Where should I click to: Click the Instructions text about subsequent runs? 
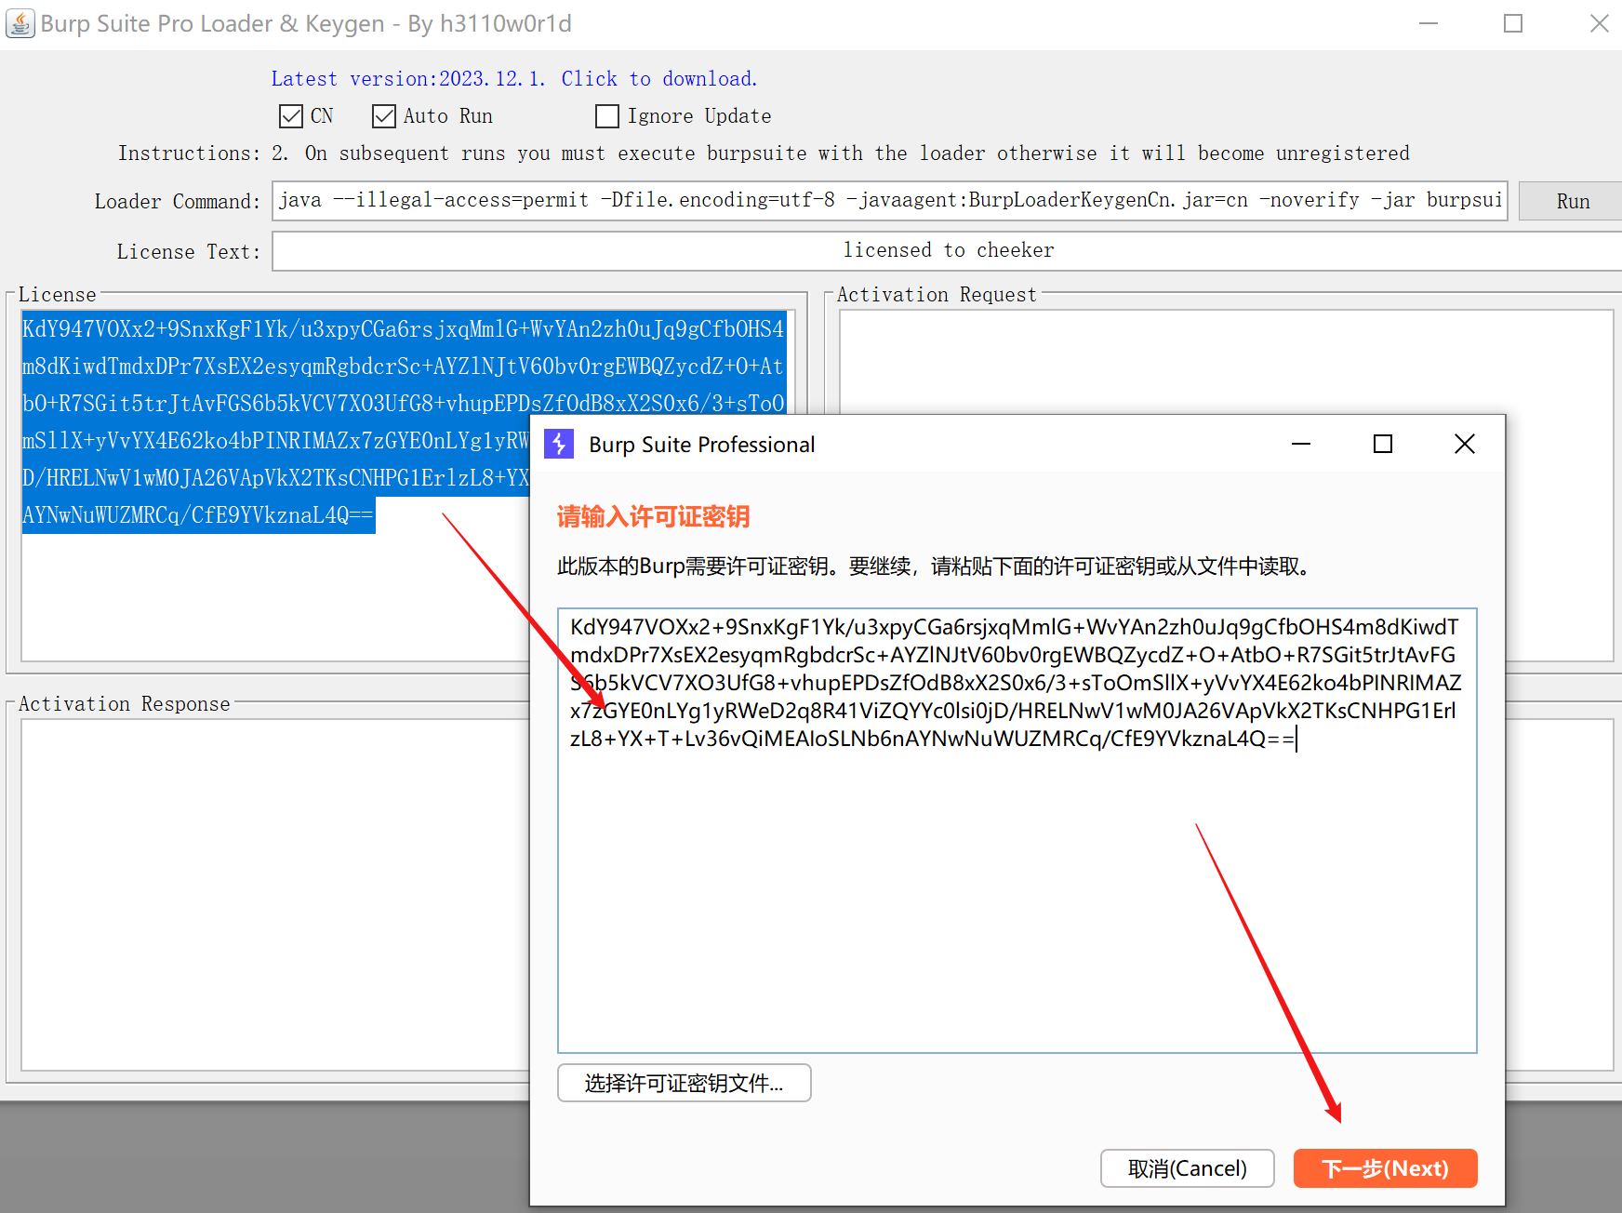coord(841,153)
